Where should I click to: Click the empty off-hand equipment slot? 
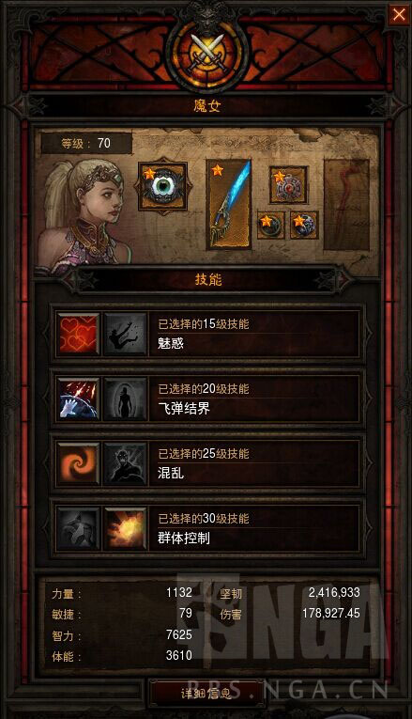(346, 204)
